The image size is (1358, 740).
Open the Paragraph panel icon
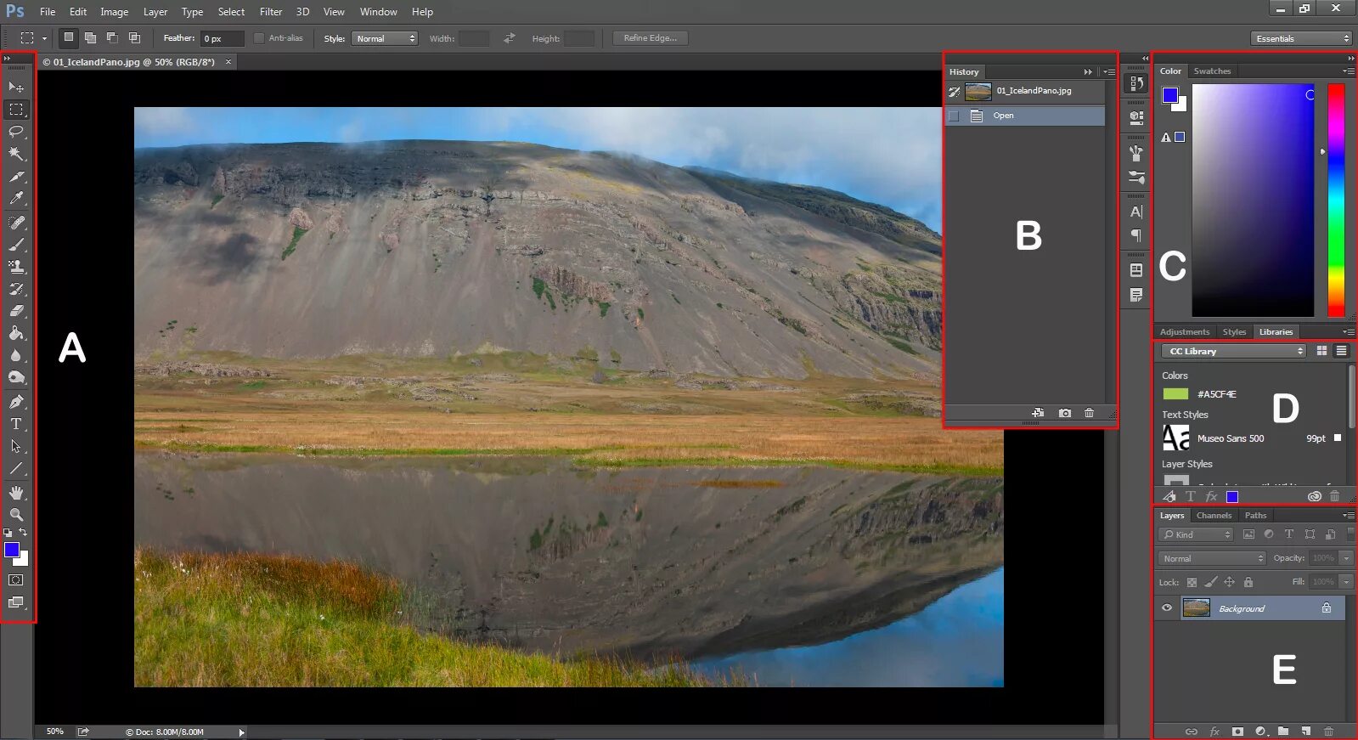pos(1136,235)
